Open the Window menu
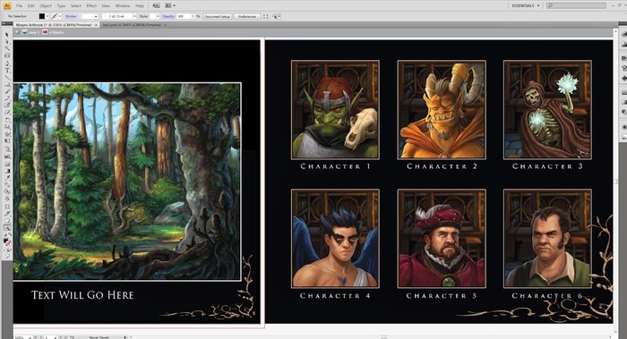 [123, 6]
